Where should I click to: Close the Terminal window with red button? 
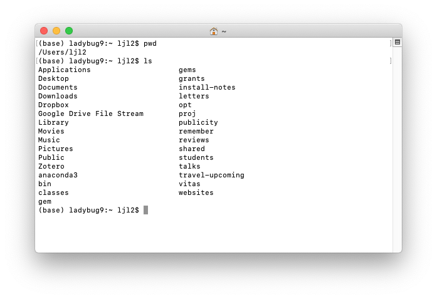point(44,31)
